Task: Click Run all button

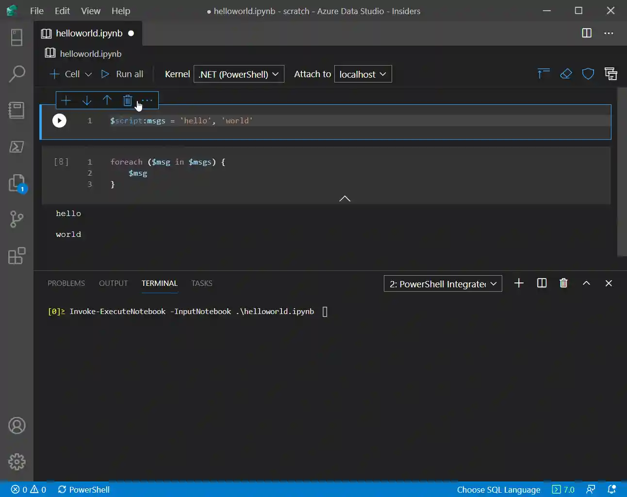Action: point(122,74)
